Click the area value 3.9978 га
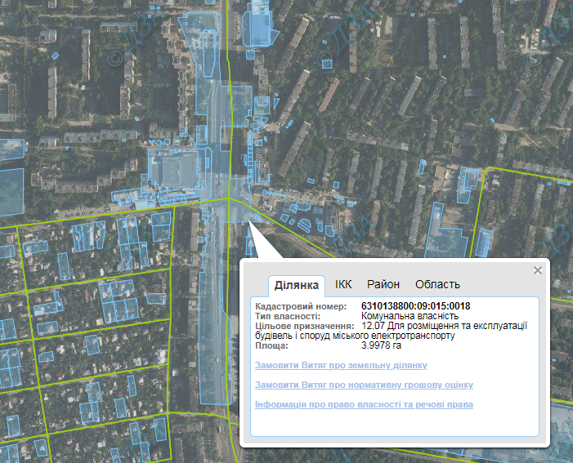 click(381, 345)
